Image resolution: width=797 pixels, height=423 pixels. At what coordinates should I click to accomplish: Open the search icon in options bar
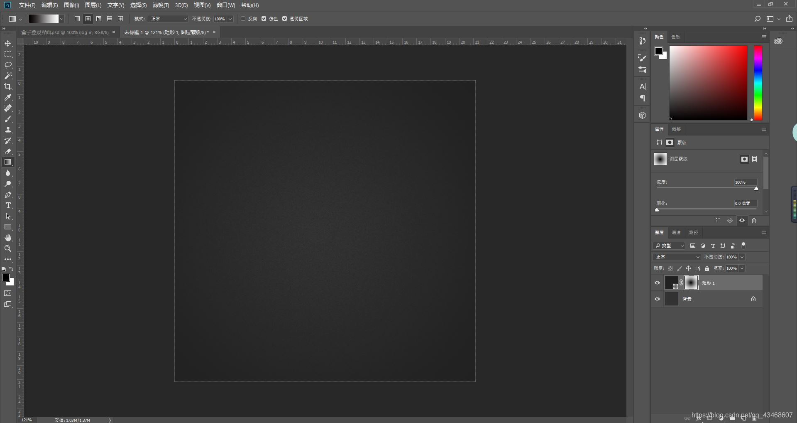coord(758,19)
